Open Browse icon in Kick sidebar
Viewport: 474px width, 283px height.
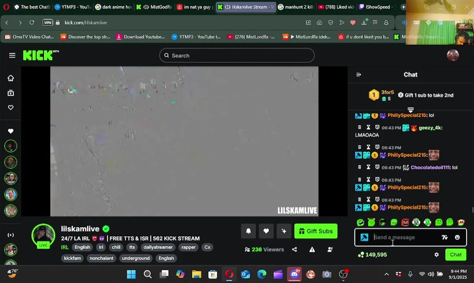11,93
